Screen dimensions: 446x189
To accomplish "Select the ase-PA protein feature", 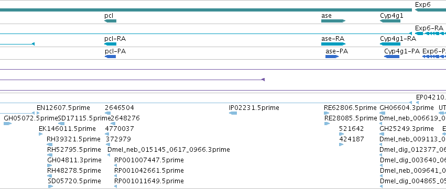I will 332,57.
